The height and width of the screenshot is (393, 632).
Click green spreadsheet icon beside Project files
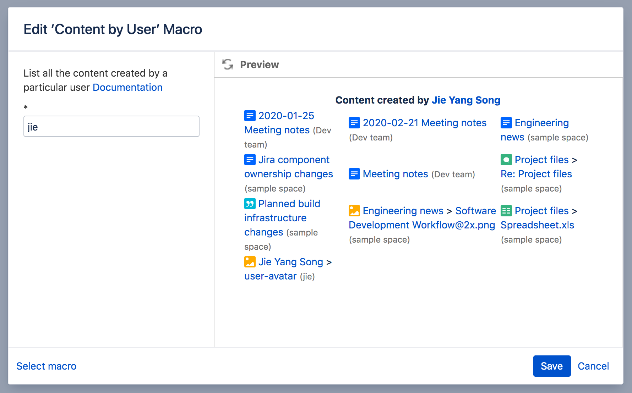pos(506,211)
